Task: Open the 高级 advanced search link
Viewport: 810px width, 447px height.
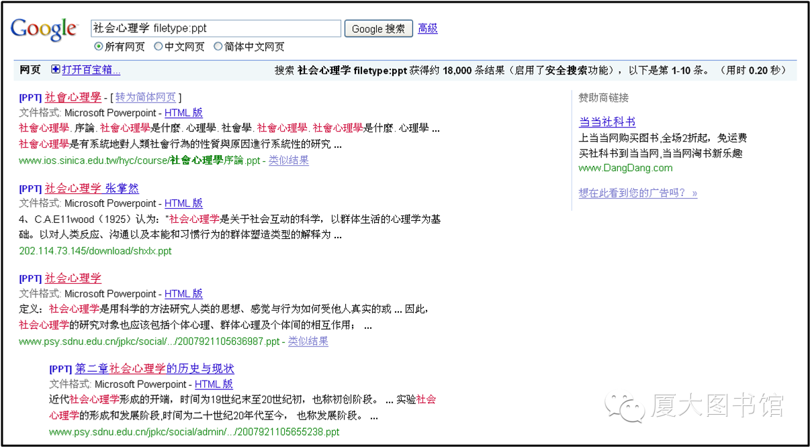Action: pyautogui.click(x=428, y=28)
